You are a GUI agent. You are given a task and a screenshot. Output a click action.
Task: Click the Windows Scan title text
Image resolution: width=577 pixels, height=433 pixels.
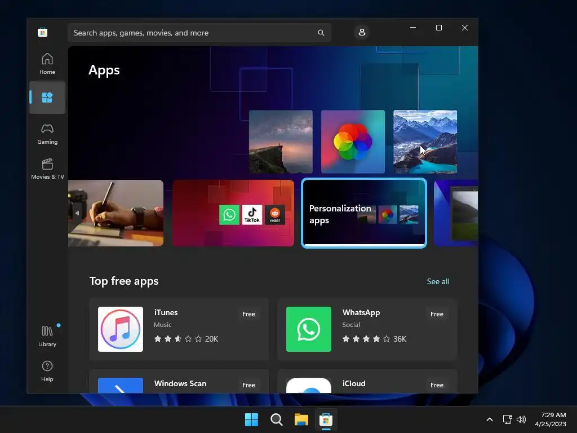(x=180, y=383)
